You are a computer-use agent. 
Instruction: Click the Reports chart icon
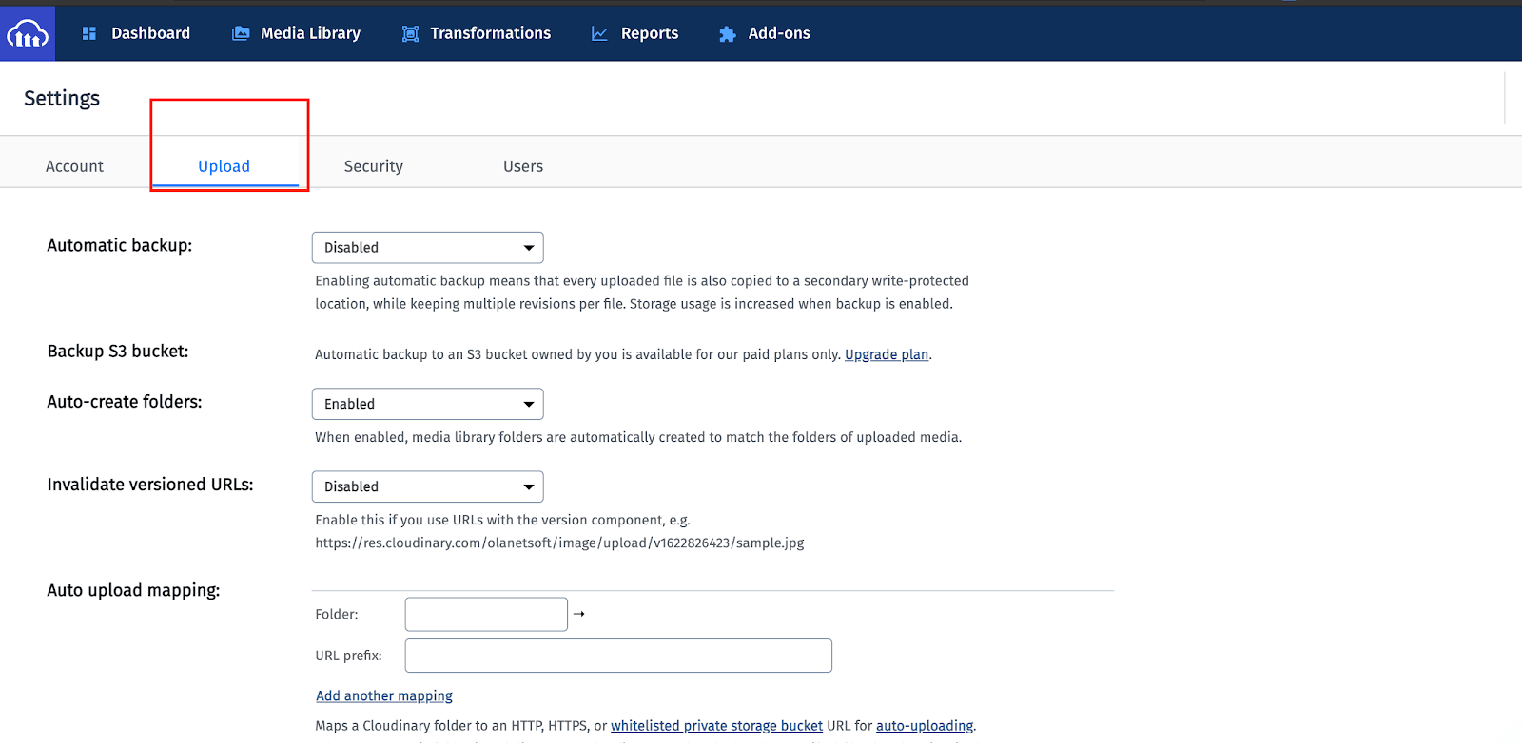pyautogui.click(x=599, y=33)
